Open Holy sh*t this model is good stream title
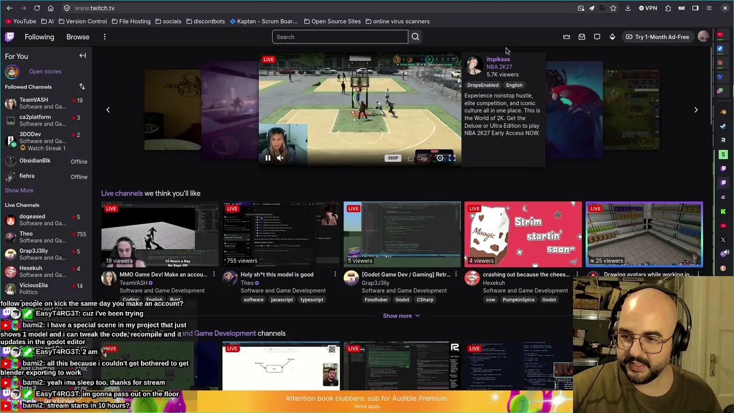Screen dimensions: 734x413 point(277,274)
